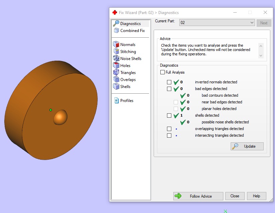Enable the Full Analysis checkbox
This screenshot has height=213, width=275.
[x=162, y=72]
